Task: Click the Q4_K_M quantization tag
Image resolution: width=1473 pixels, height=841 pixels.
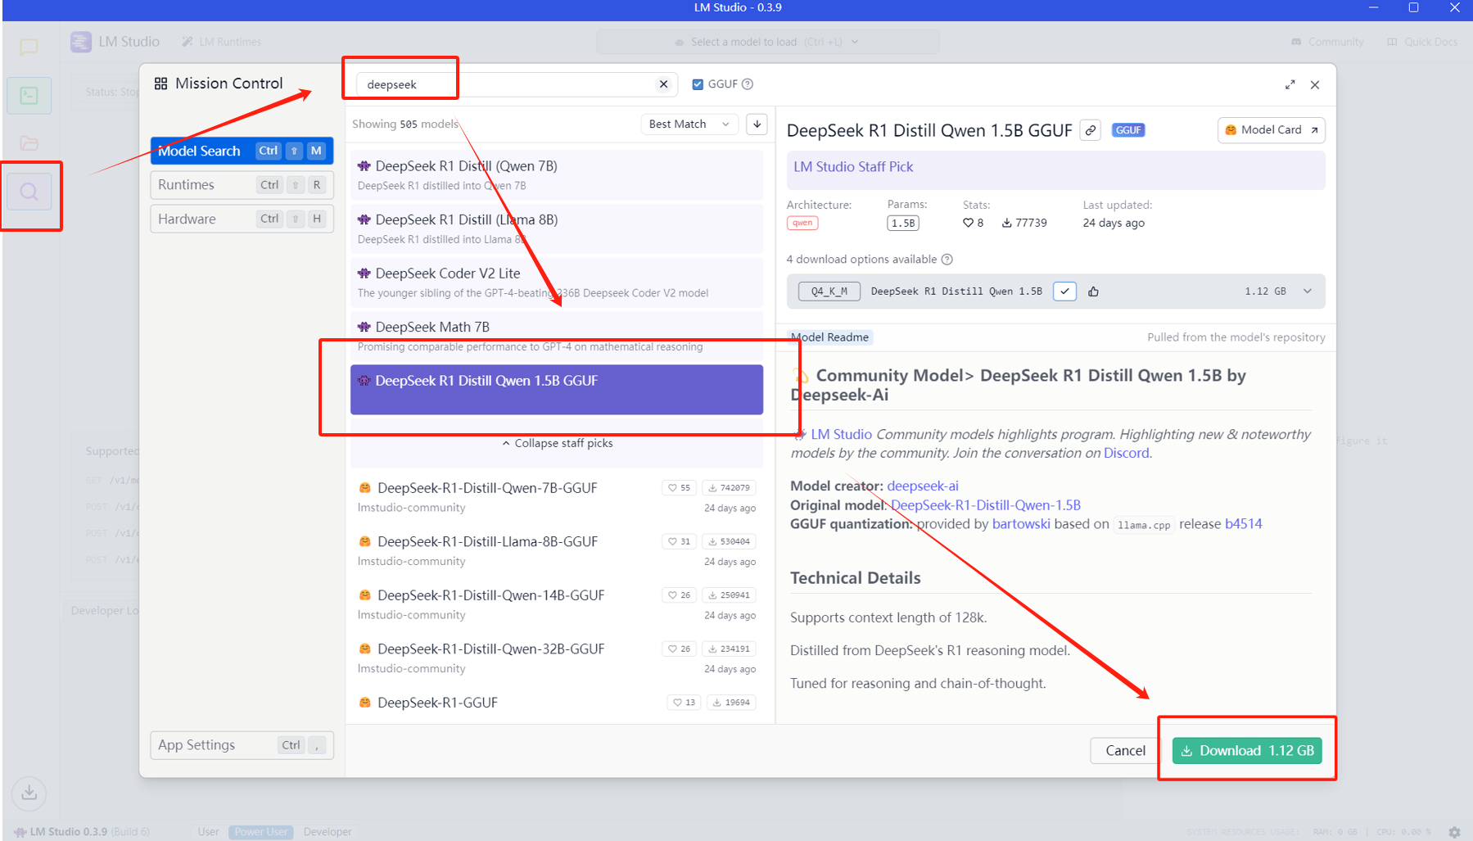Action: click(x=829, y=292)
